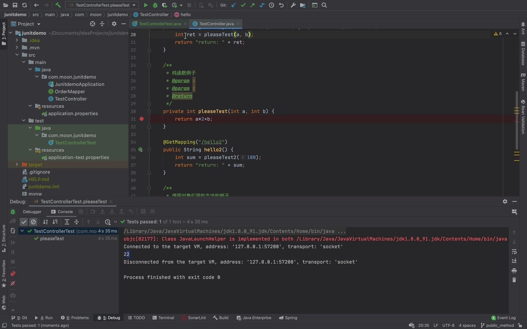Build project with the hammer icon
527x329 pixels.
(x=58, y=5)
